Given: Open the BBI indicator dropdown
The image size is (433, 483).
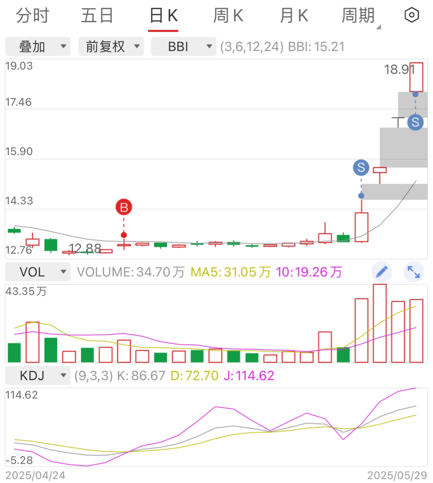Looking at the screenshot, I should point(183,47).
